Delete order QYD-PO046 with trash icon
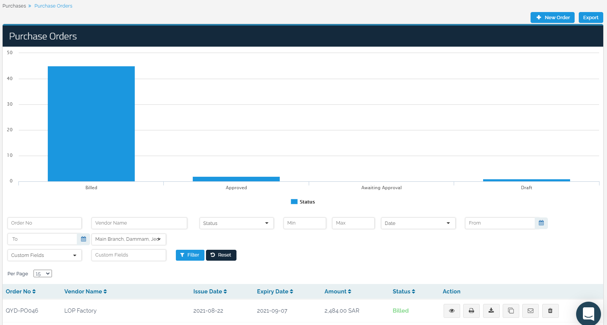607x325 pixels. (550, 311)
